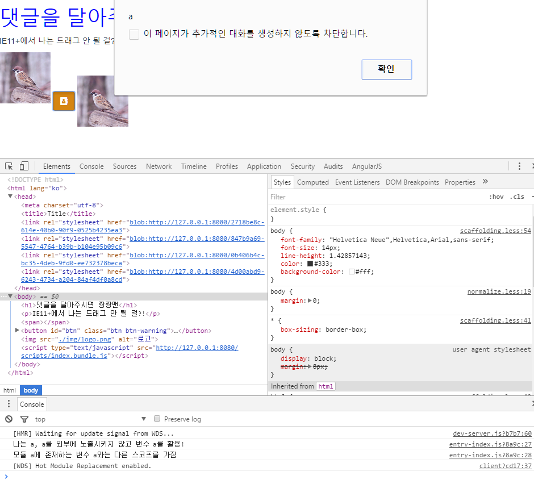Collapse the head element node
This screenshot has height=484, width=534.
point(10,197)
